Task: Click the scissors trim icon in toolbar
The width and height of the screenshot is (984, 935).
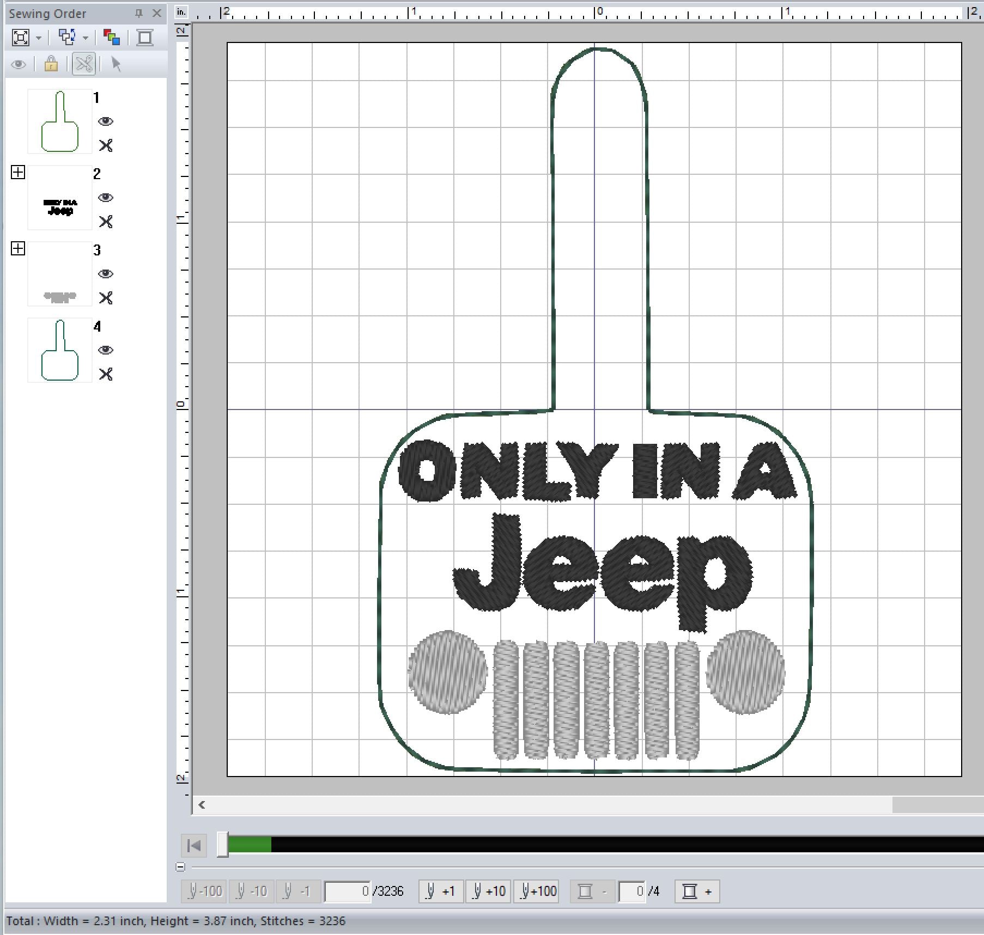Action: pyautogui.click(x=84, y=64)
